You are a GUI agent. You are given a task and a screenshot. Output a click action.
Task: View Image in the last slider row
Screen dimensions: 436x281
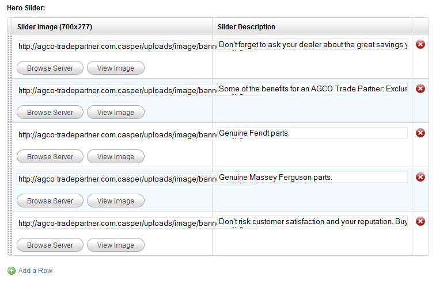[x=116, y=245]
